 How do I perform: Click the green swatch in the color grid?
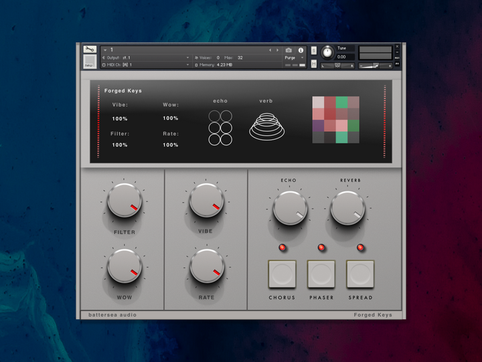click(x=342, y=102)
